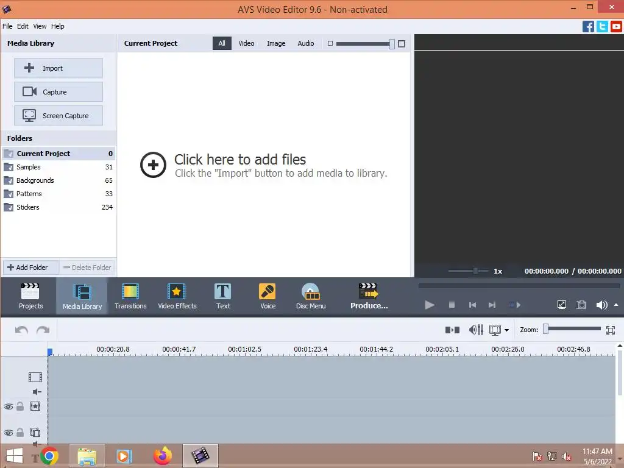
Task: Mute the preview with the speaker icon
Action: point(601,305)
